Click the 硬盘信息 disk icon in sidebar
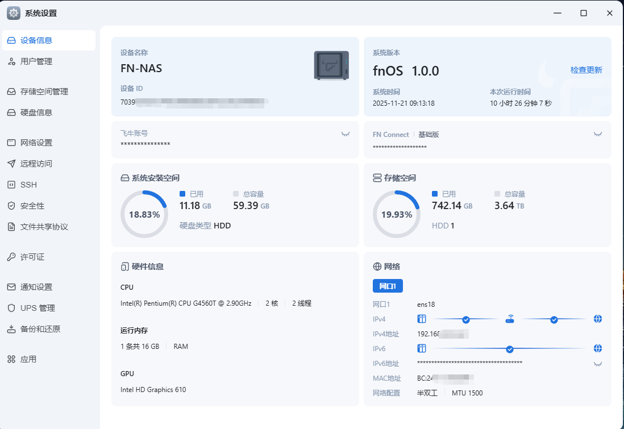The image size is (624, 429). pyautogui.click(x=11, y=113)
